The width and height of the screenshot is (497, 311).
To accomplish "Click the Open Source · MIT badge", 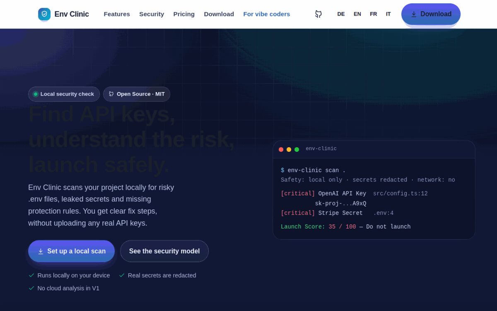I will click(137, 94).
